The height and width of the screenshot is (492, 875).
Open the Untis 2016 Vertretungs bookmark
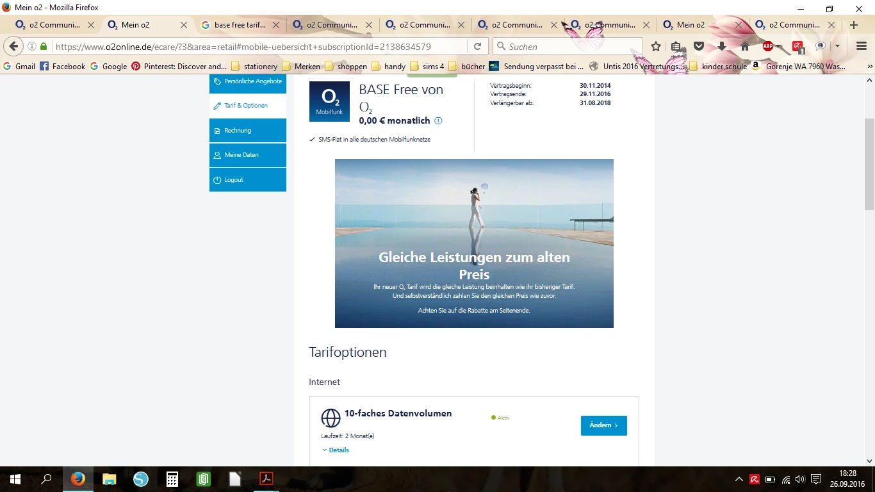[x=637, y=66]
